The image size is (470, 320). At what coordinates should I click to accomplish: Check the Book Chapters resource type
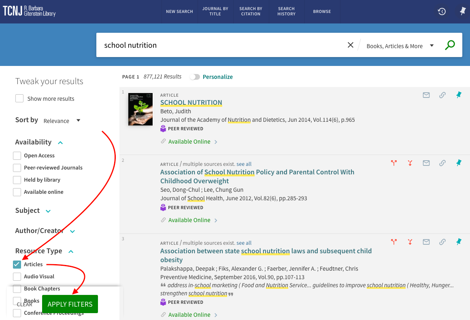coord(17,288)
